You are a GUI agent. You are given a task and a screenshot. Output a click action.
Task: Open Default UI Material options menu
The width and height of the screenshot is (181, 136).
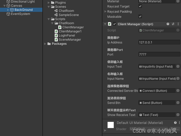point(179,123)
